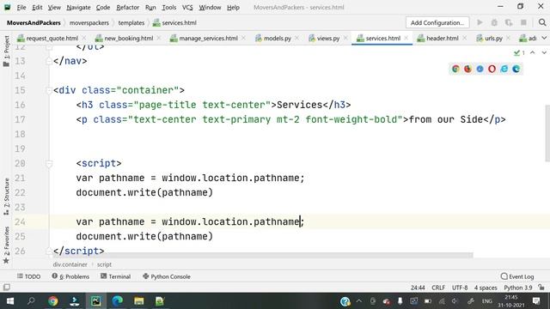Image resolution: width=550 pixels, height=309 pixels.
Task: Open notification center icon
Action: click(536, 301)
